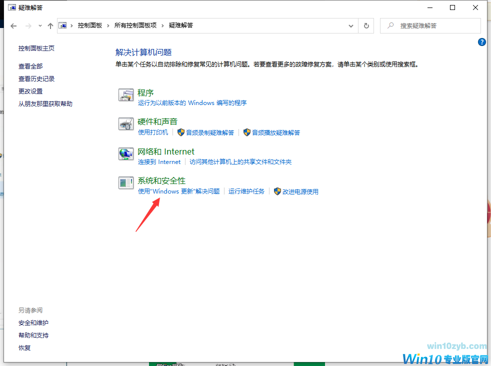491x366 pixels.
Task: Open the recent locations dropdown arrow
Action: pyautogui.click(x=40, y=25)
